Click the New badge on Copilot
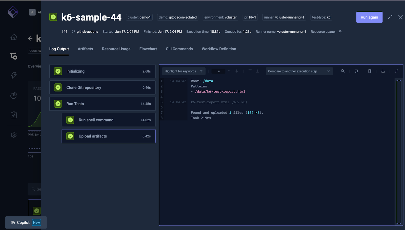The image size is (405, 230). pos(36,222)
